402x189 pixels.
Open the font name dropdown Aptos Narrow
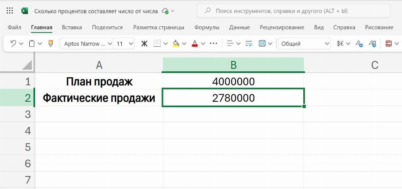click(87, 43)
